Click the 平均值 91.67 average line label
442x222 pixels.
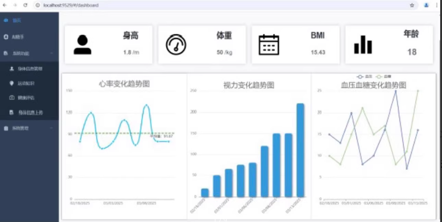tap(162, 136)
